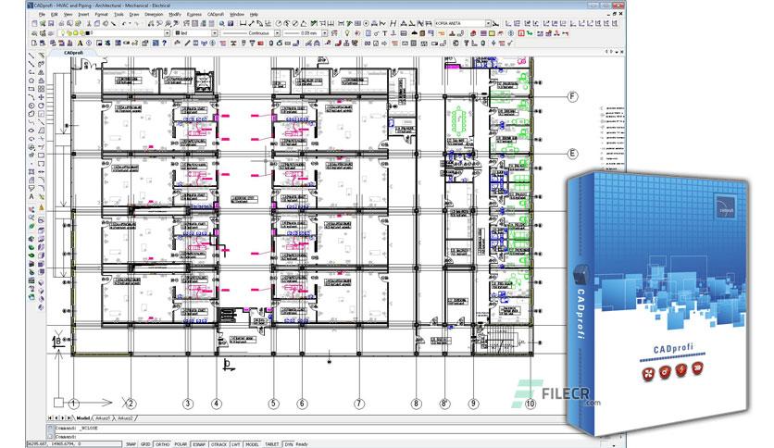774x448 pixels.
Task: Click the pencil draw line icon
Action: tap(187, 43)
